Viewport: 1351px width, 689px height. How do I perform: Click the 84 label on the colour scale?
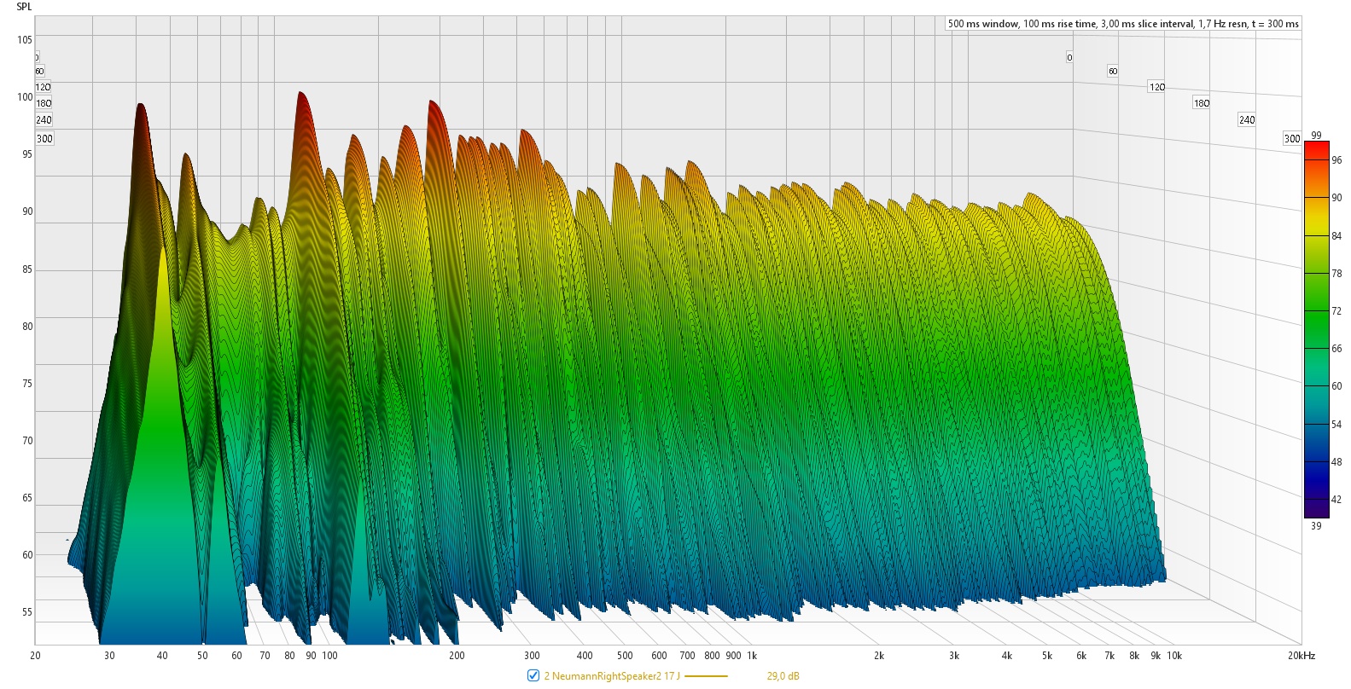click(1336, 236)
